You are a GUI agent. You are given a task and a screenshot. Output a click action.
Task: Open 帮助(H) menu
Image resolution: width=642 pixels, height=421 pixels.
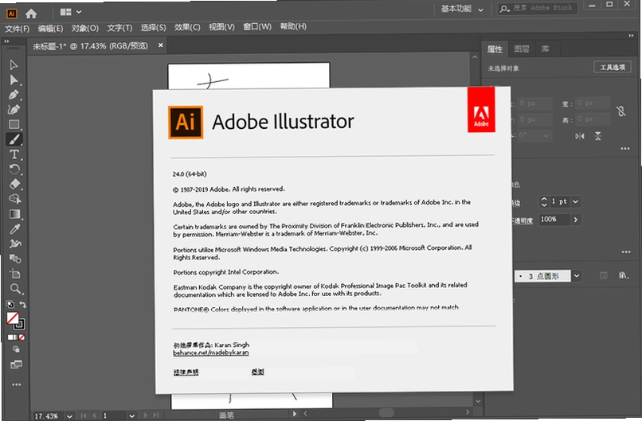(x=293, y=26)
